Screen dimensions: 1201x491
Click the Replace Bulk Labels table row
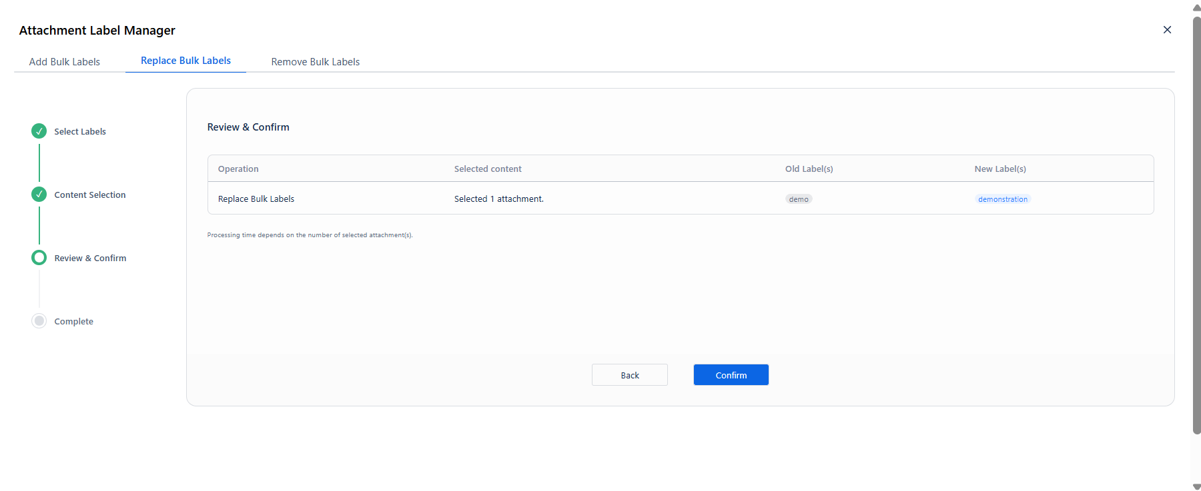pyautogui.click(x=681, y=199)
